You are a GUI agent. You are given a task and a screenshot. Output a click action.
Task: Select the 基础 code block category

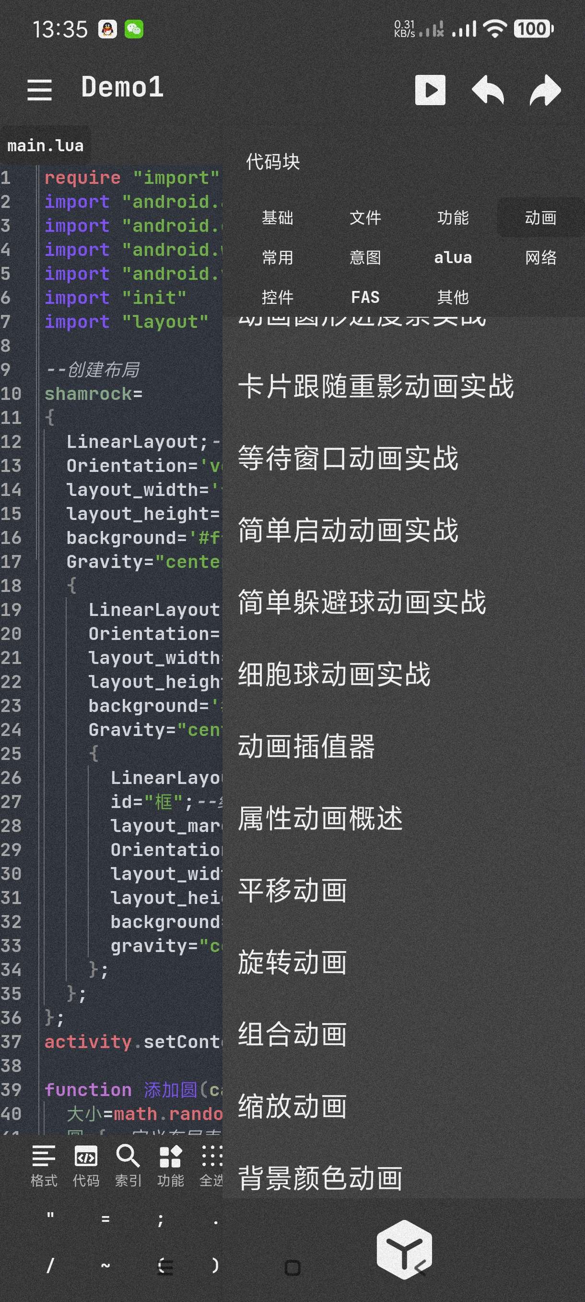(278, 218)
